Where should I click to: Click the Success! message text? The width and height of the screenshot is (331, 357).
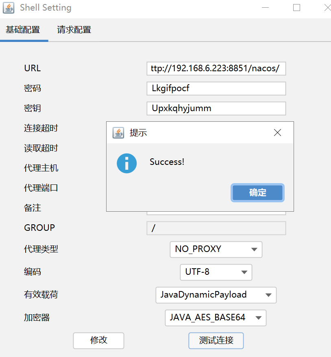coord(167,162)
